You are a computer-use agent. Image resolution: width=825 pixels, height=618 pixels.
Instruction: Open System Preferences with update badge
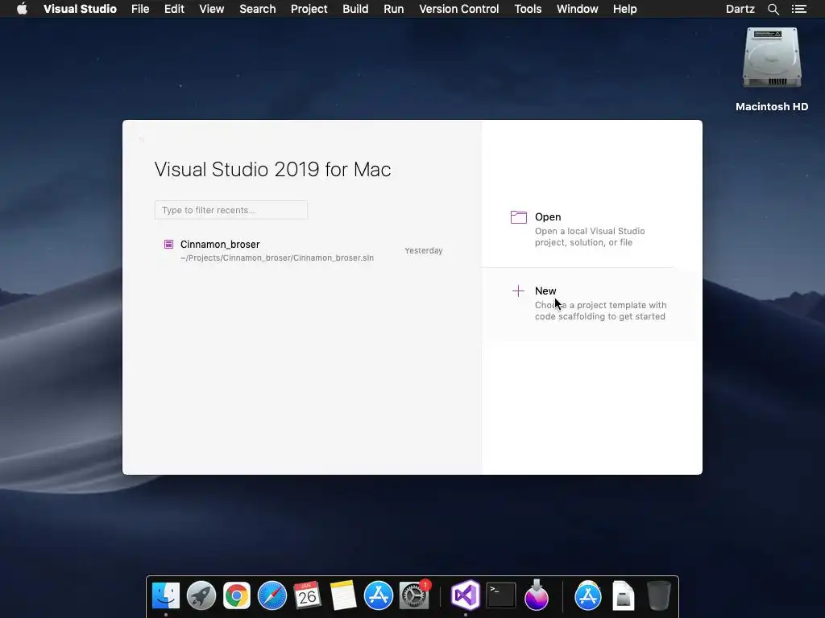(414, 596)
